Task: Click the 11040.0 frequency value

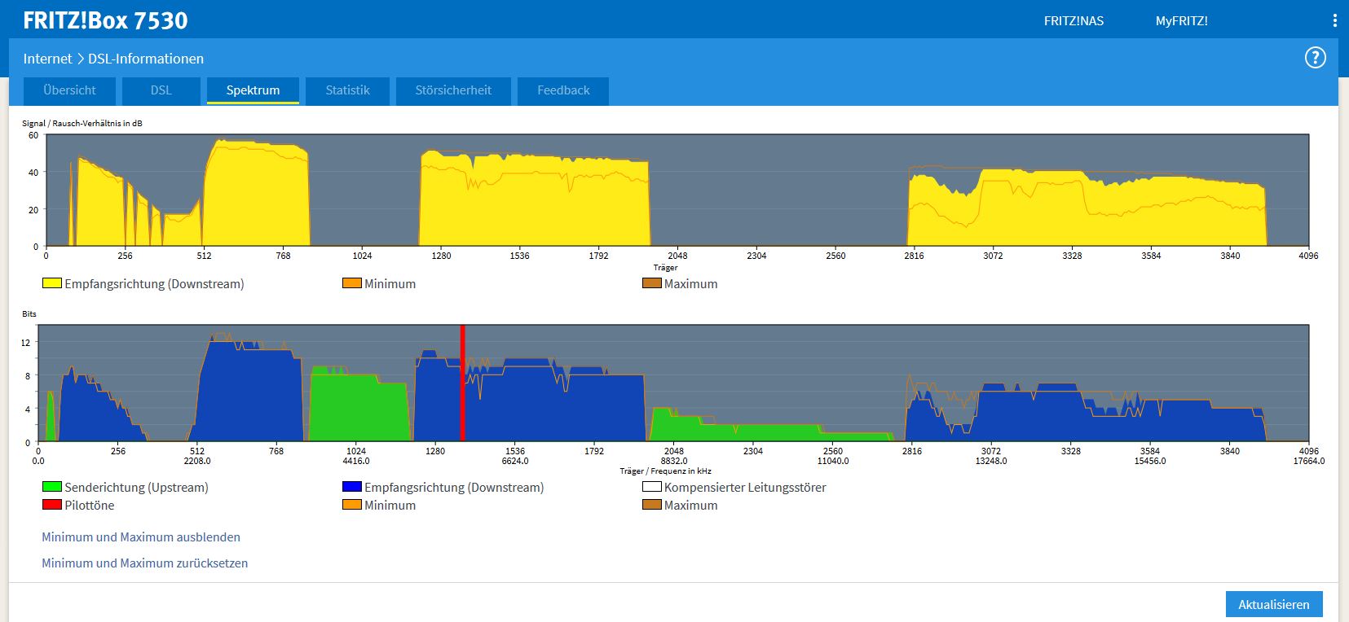Action: coord(833,461)
